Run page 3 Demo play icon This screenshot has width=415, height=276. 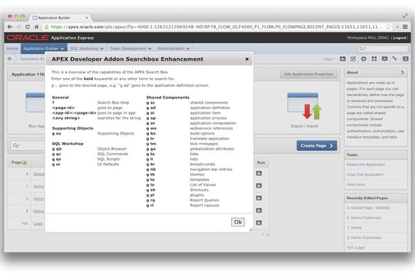point(259,210)
